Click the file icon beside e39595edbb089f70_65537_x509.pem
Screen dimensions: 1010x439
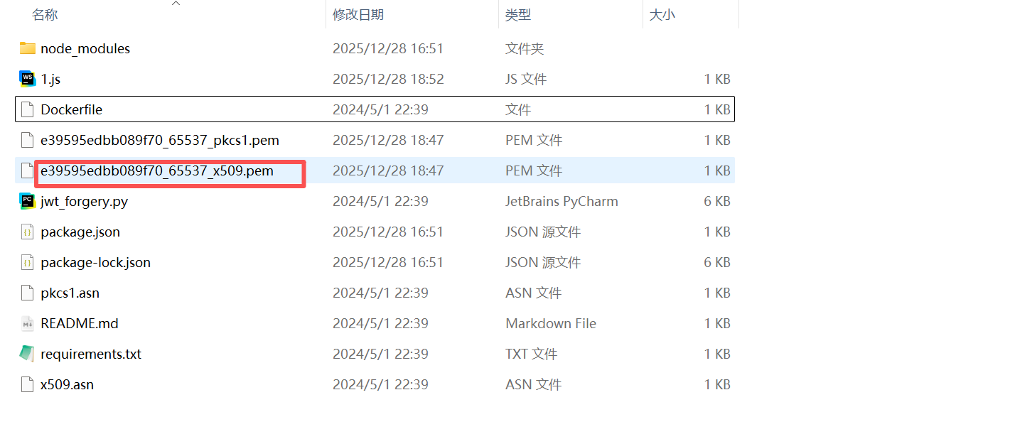coord(27,170)
